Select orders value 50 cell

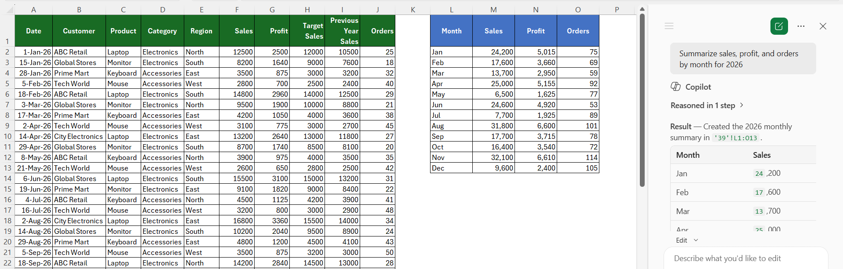[377, 252]
